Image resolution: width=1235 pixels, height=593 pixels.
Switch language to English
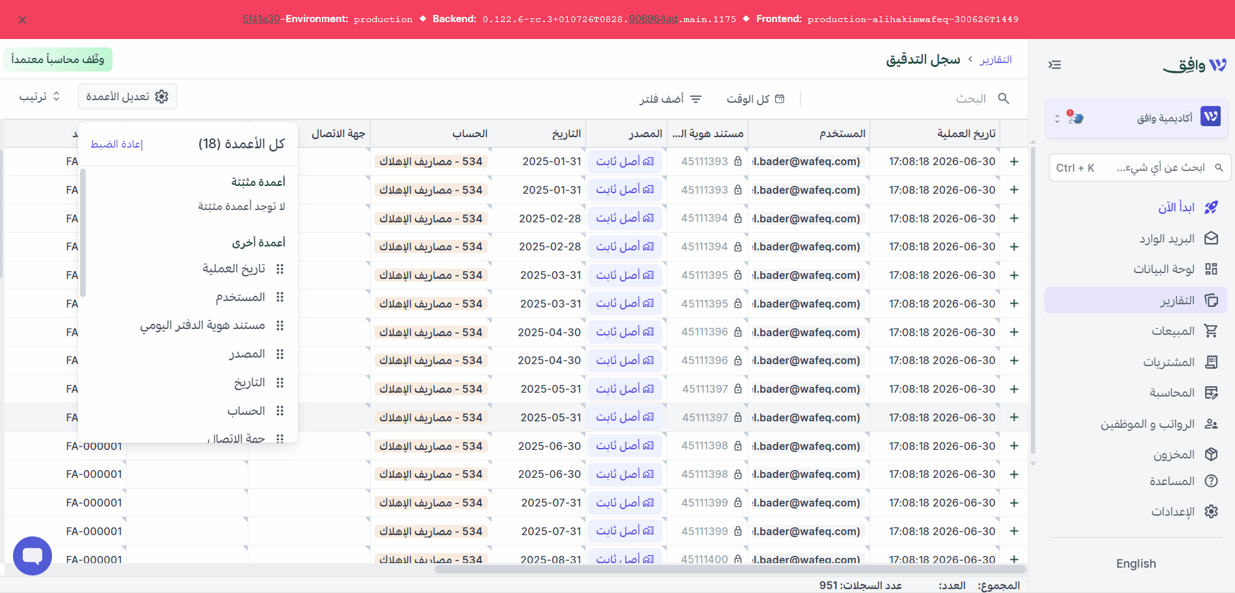[1136, 564]
